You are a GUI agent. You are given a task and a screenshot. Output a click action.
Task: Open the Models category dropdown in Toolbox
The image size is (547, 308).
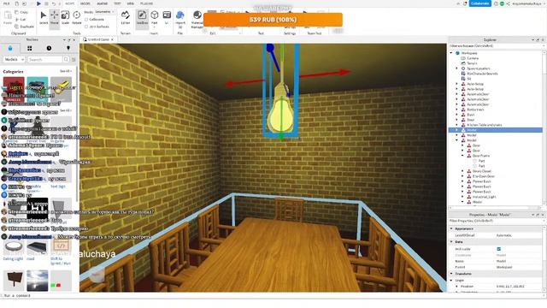14,60
